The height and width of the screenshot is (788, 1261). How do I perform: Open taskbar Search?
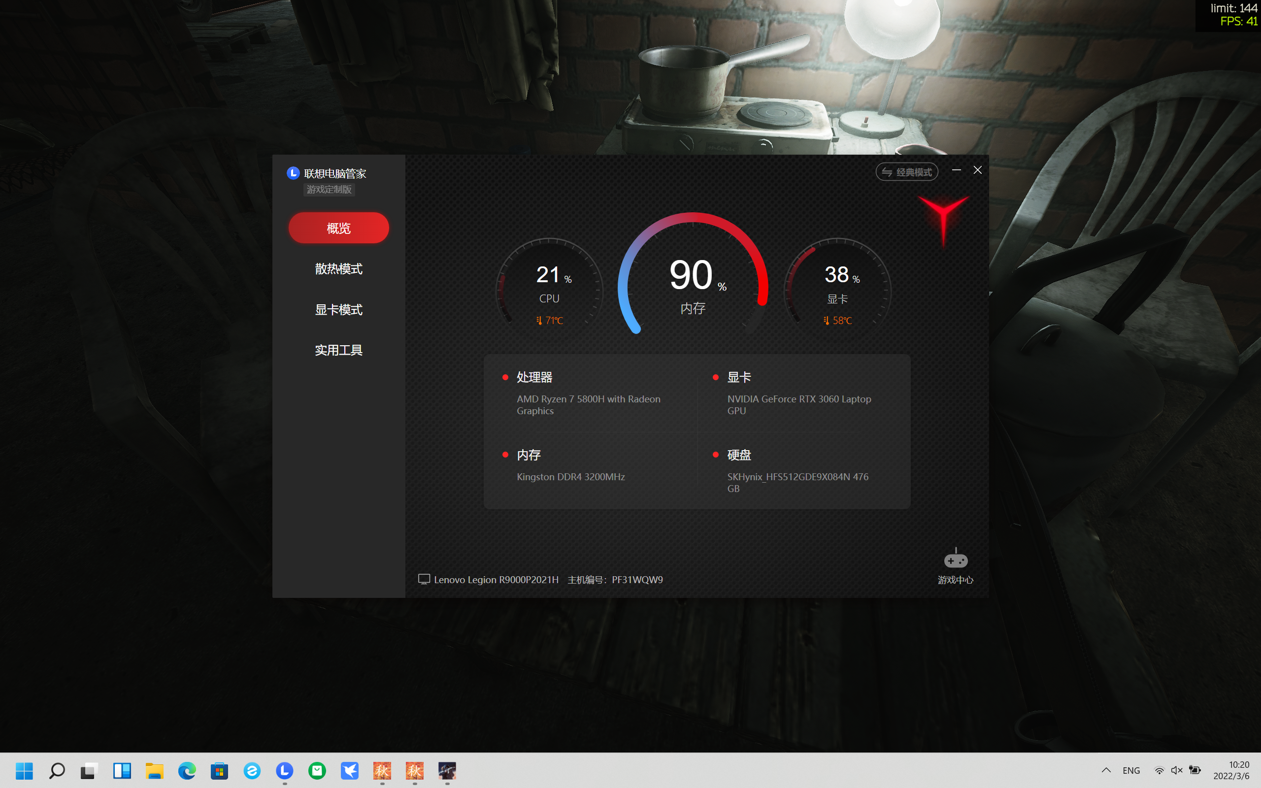click(57, 770)
